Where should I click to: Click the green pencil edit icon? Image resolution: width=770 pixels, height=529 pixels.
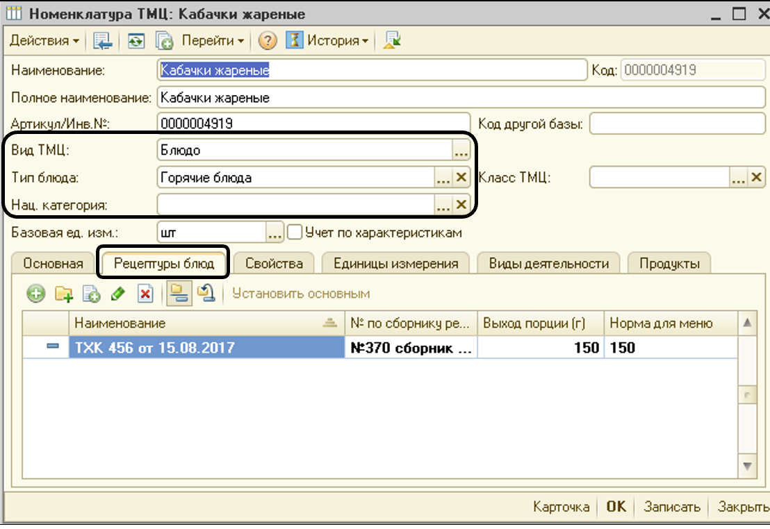click(117, 294)
